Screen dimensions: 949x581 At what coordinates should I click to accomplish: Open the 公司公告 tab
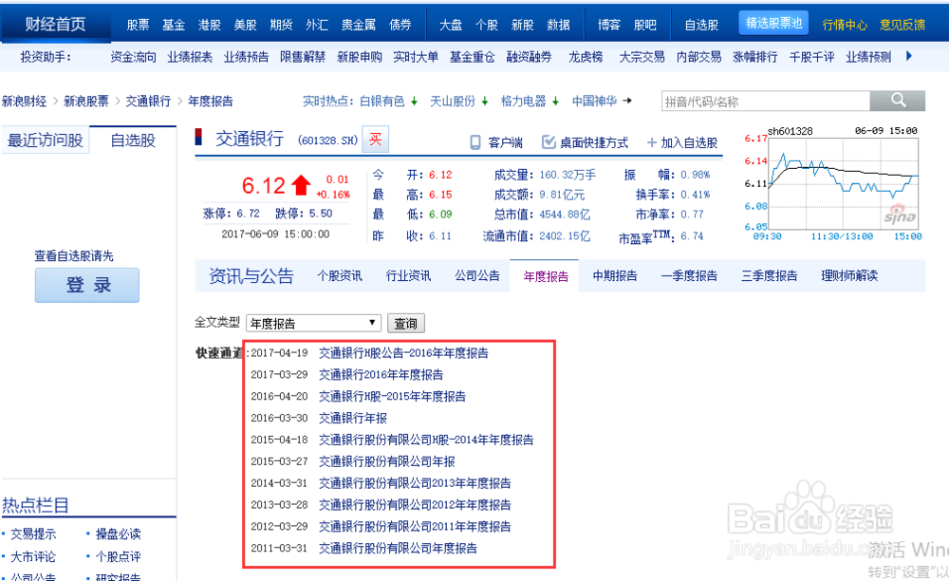pyautogui.click(x=477, y=276)
